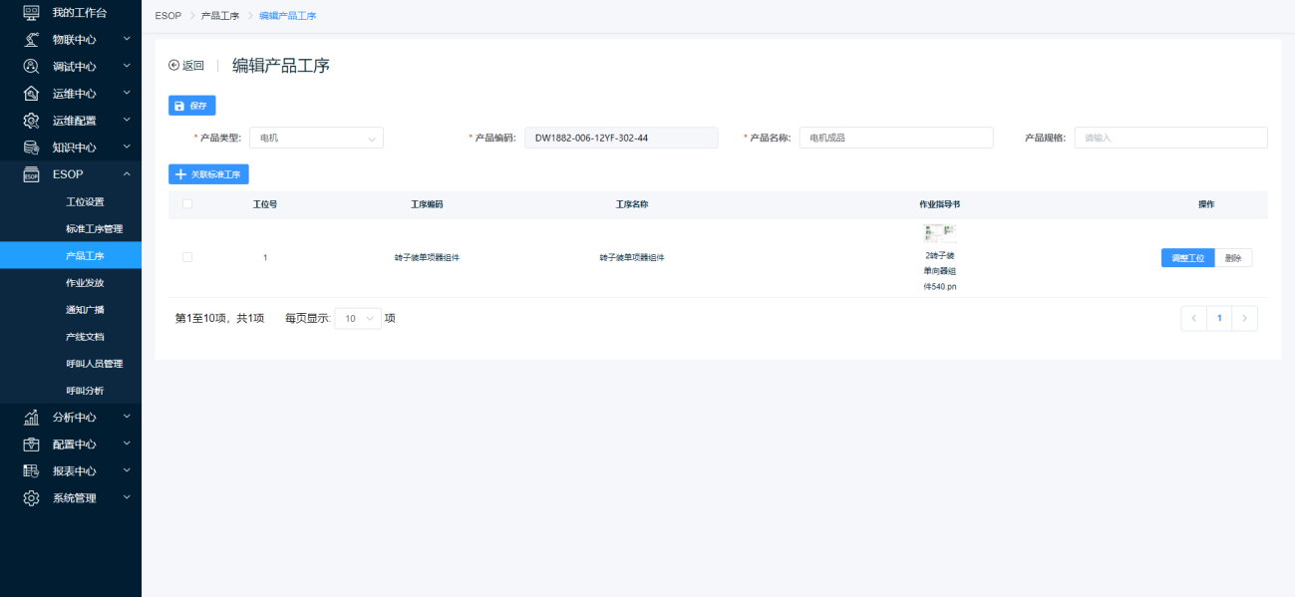Click the 保存 save button
Viewport: 1295px width, 597px height.
click(x=191, y=106)
